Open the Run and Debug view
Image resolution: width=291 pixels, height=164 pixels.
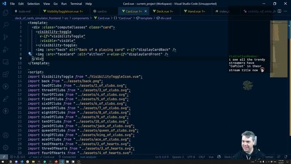point(5,50)
